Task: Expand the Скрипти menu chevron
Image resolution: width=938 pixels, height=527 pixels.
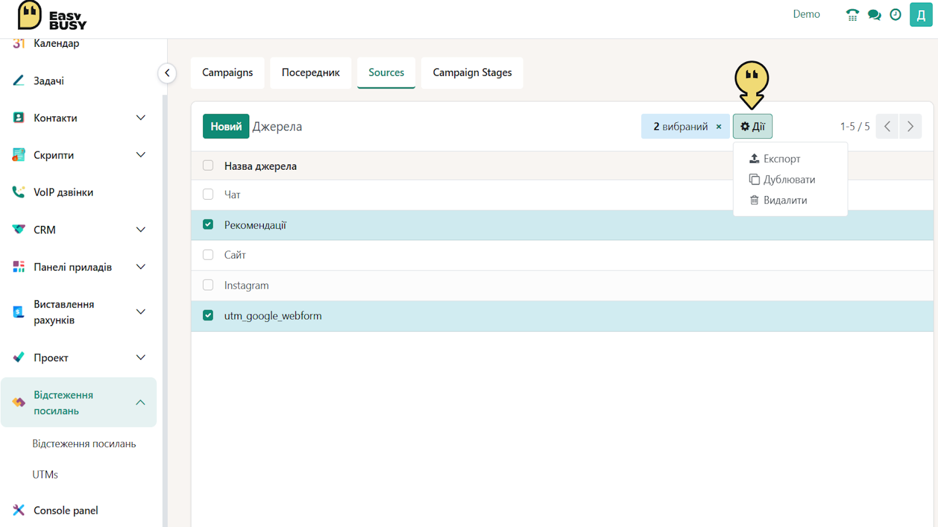Action: point(141,155)
